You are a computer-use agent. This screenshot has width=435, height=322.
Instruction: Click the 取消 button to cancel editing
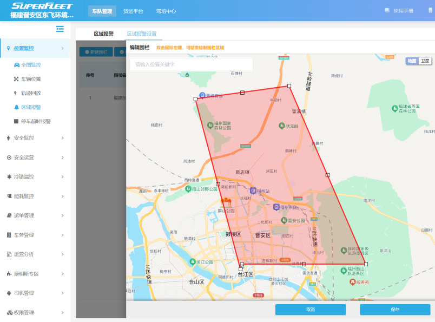[310, 310]
